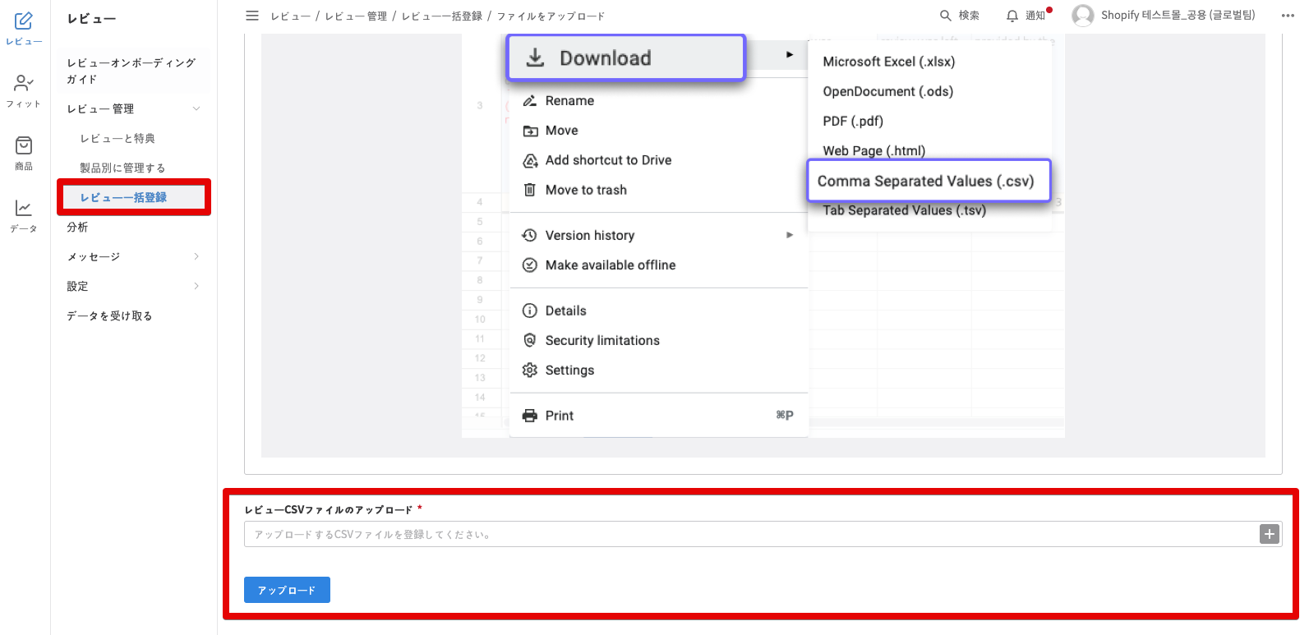Go to レビューと特典 page
The height and width of the screenshot is (635, 1309).
click(118, 139)
